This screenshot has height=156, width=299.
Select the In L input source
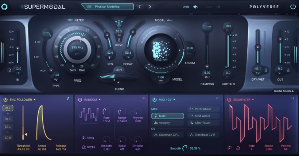(x=8, y=108)
